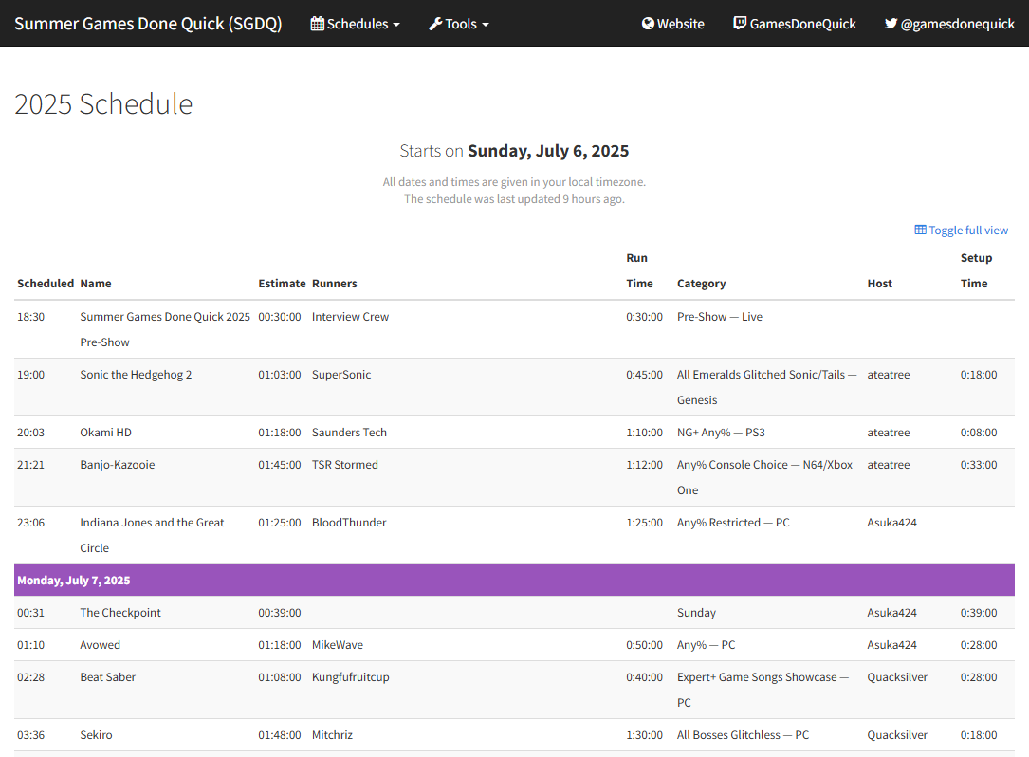The height and width of the screenshot is (757, 1029).
Task: Click runner name MikeWave
Action: coord(338,645)
